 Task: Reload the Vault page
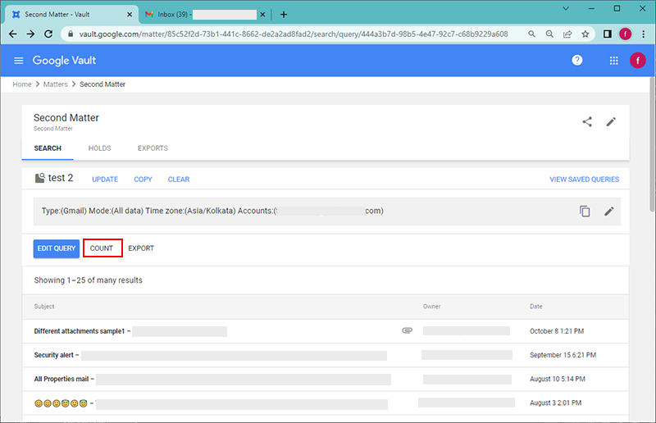click(48, 34)
